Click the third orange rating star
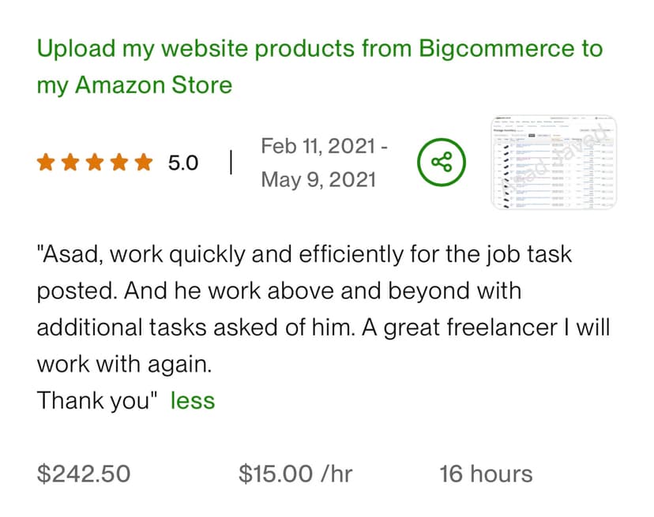This screenshot has height=517, width=654. click(x=95, y=163)
